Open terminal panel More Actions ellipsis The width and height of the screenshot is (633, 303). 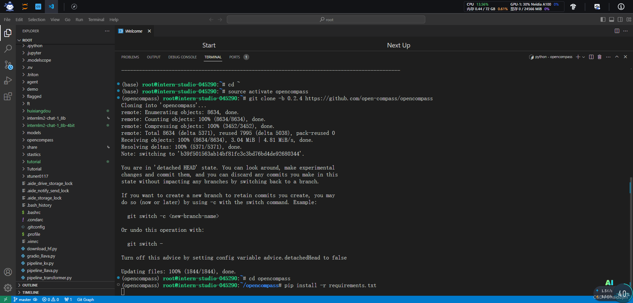pyautogui.click(x=608, y=57)
